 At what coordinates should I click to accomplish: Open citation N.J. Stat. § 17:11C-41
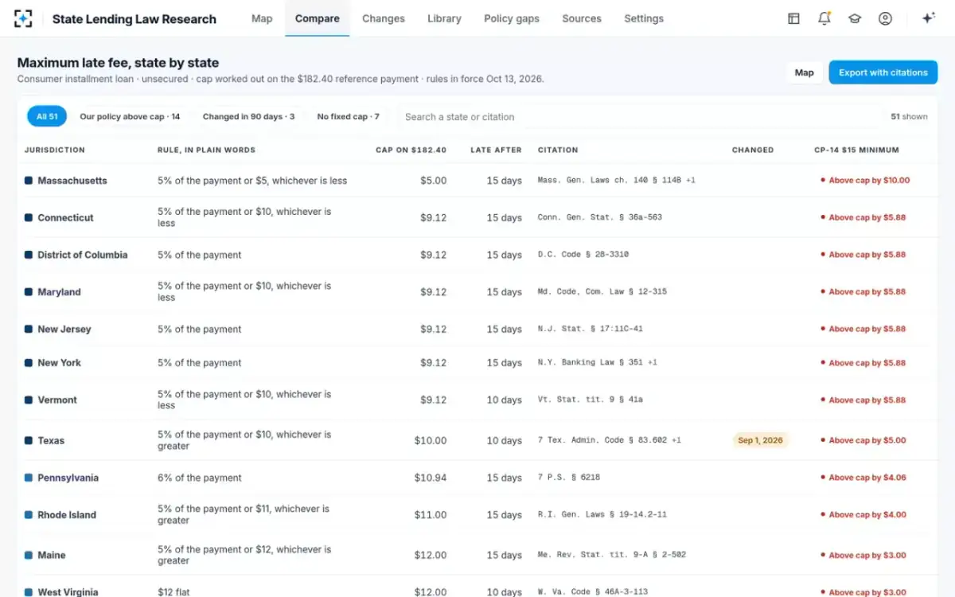591,329
